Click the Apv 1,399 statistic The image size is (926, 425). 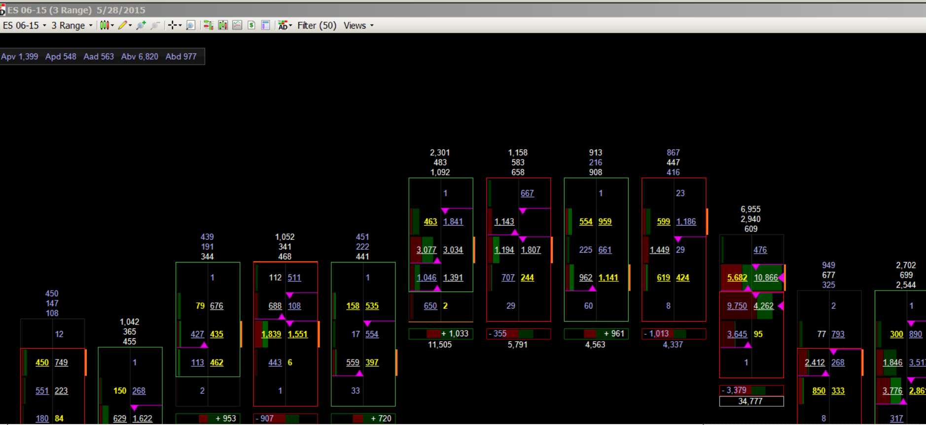click(x=20, y=57)
